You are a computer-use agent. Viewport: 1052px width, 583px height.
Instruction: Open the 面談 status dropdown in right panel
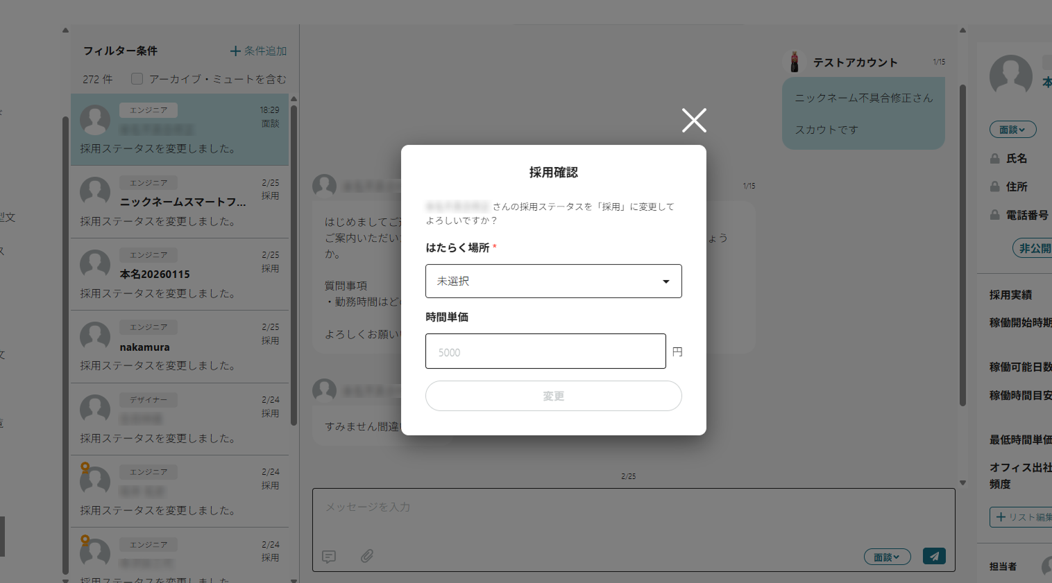click(1012, 129)
